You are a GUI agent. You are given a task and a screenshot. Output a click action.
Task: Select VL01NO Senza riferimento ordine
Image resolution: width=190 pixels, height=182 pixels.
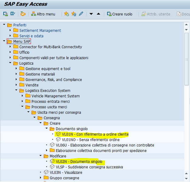pos(91,140)
